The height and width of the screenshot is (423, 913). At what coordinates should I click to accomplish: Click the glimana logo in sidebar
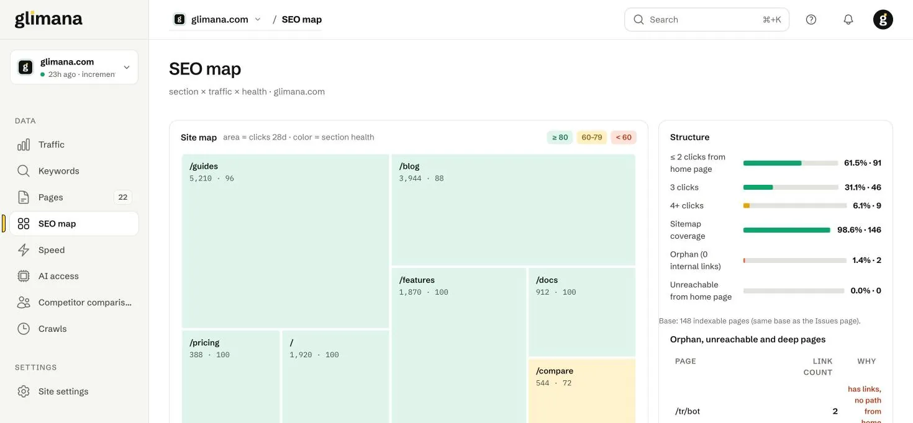pos(48,19)
